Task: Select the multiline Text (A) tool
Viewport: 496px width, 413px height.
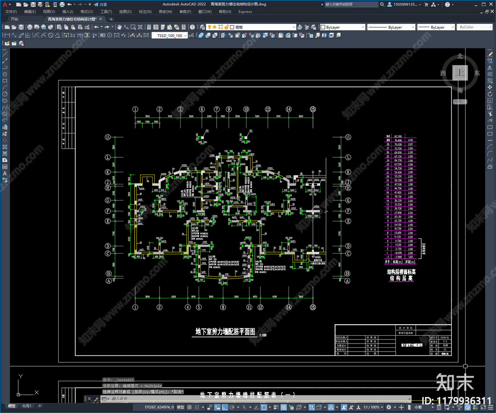Action: pyautogui.click(x=5, y=173)
